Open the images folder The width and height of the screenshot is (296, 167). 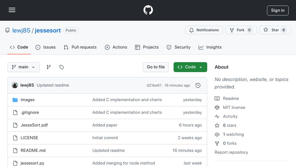[27, 100]
